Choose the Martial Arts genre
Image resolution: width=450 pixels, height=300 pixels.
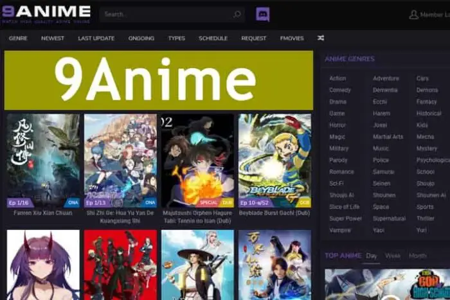pos(388,137)
